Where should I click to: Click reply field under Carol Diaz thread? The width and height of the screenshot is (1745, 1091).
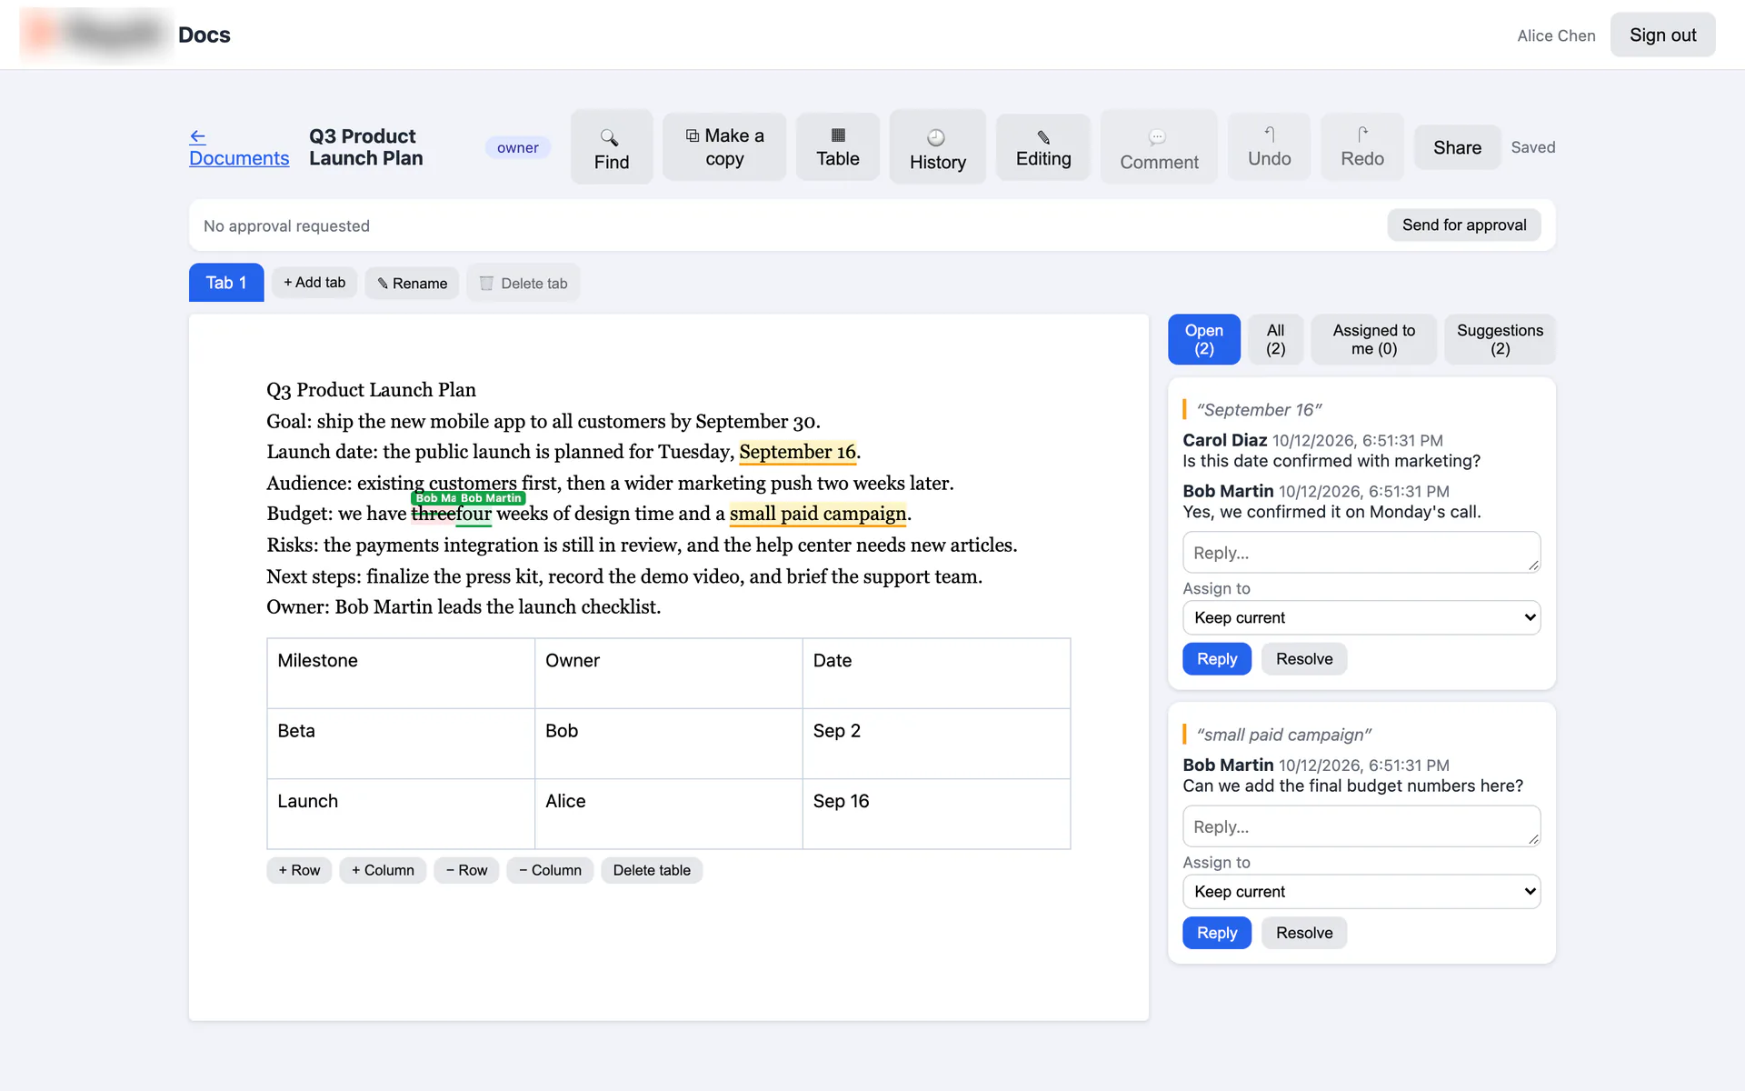[1361, 553]
